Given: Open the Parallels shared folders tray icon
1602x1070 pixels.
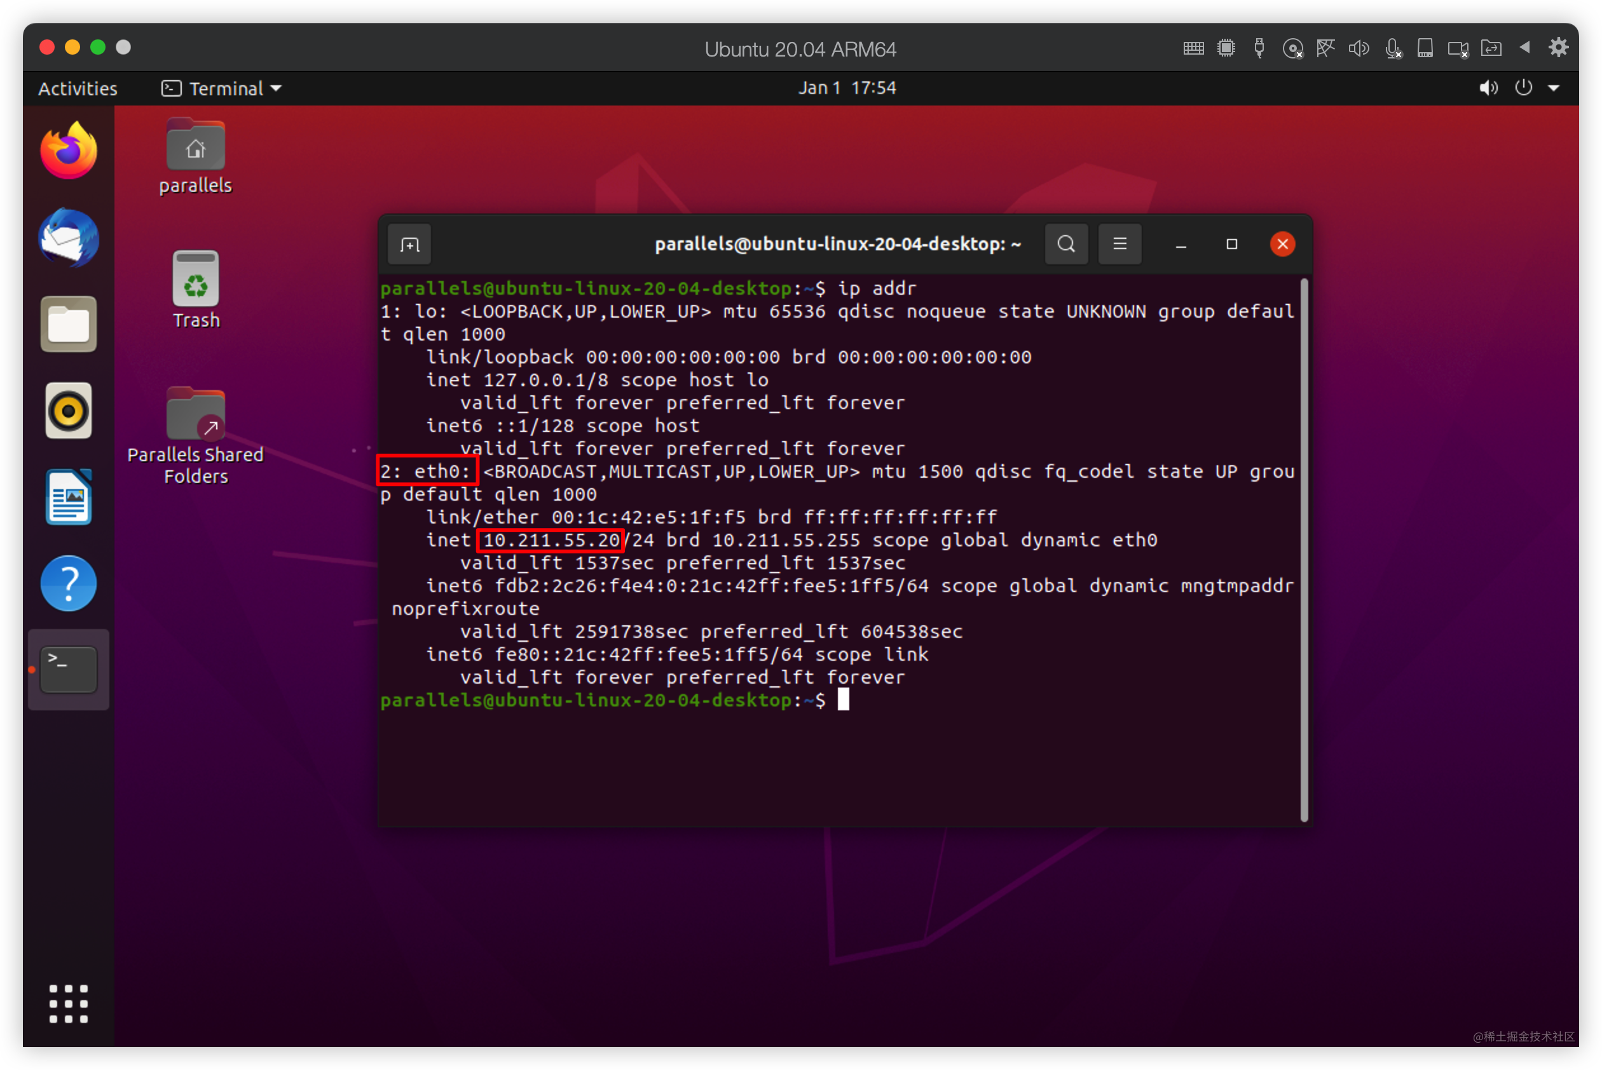Looking at the screenshot, I should pos(1491,48).
